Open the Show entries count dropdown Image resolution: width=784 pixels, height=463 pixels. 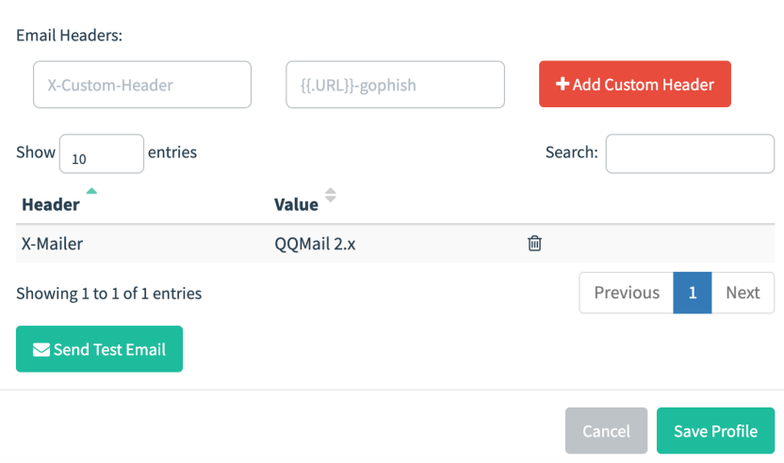point(102,153)
